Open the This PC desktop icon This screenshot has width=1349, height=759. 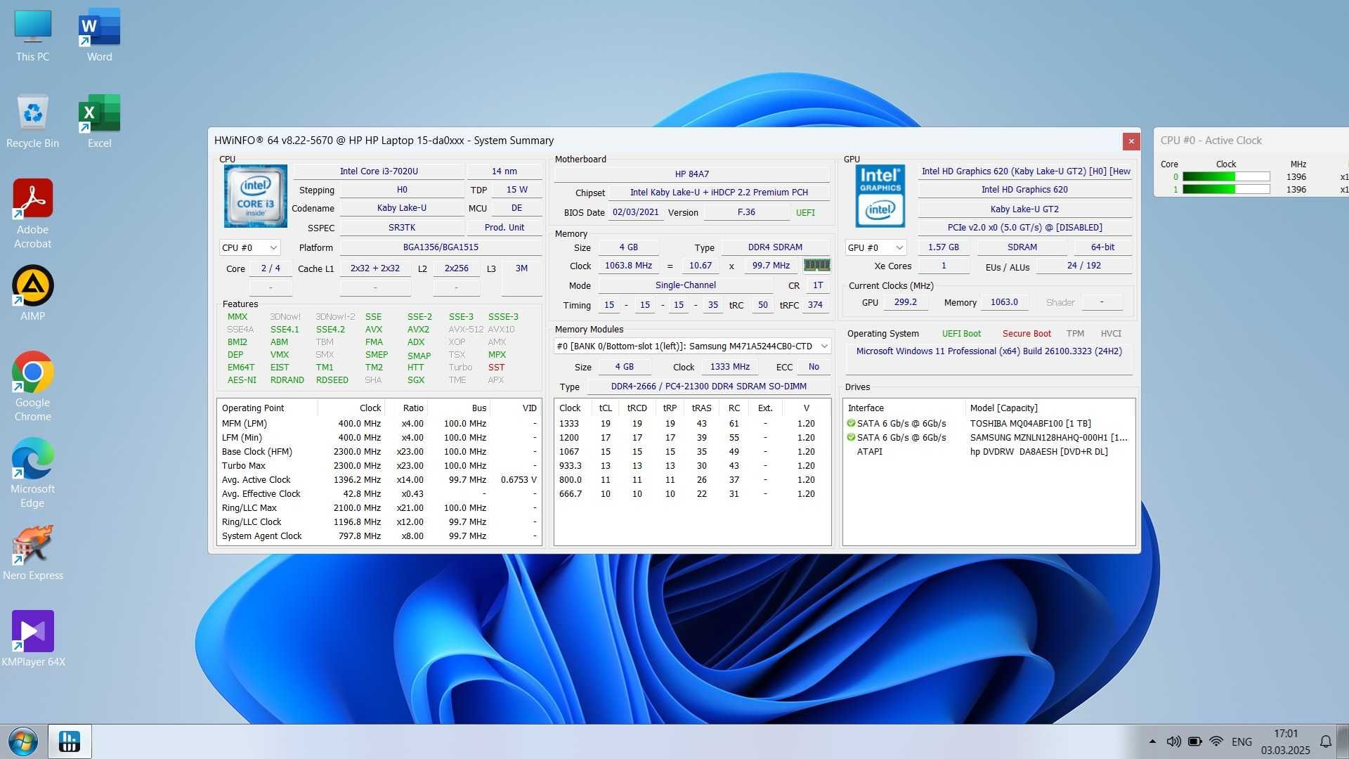tap(32, 36)
